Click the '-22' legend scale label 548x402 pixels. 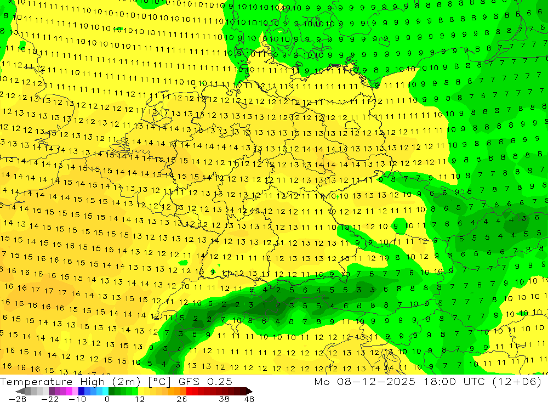50,399
